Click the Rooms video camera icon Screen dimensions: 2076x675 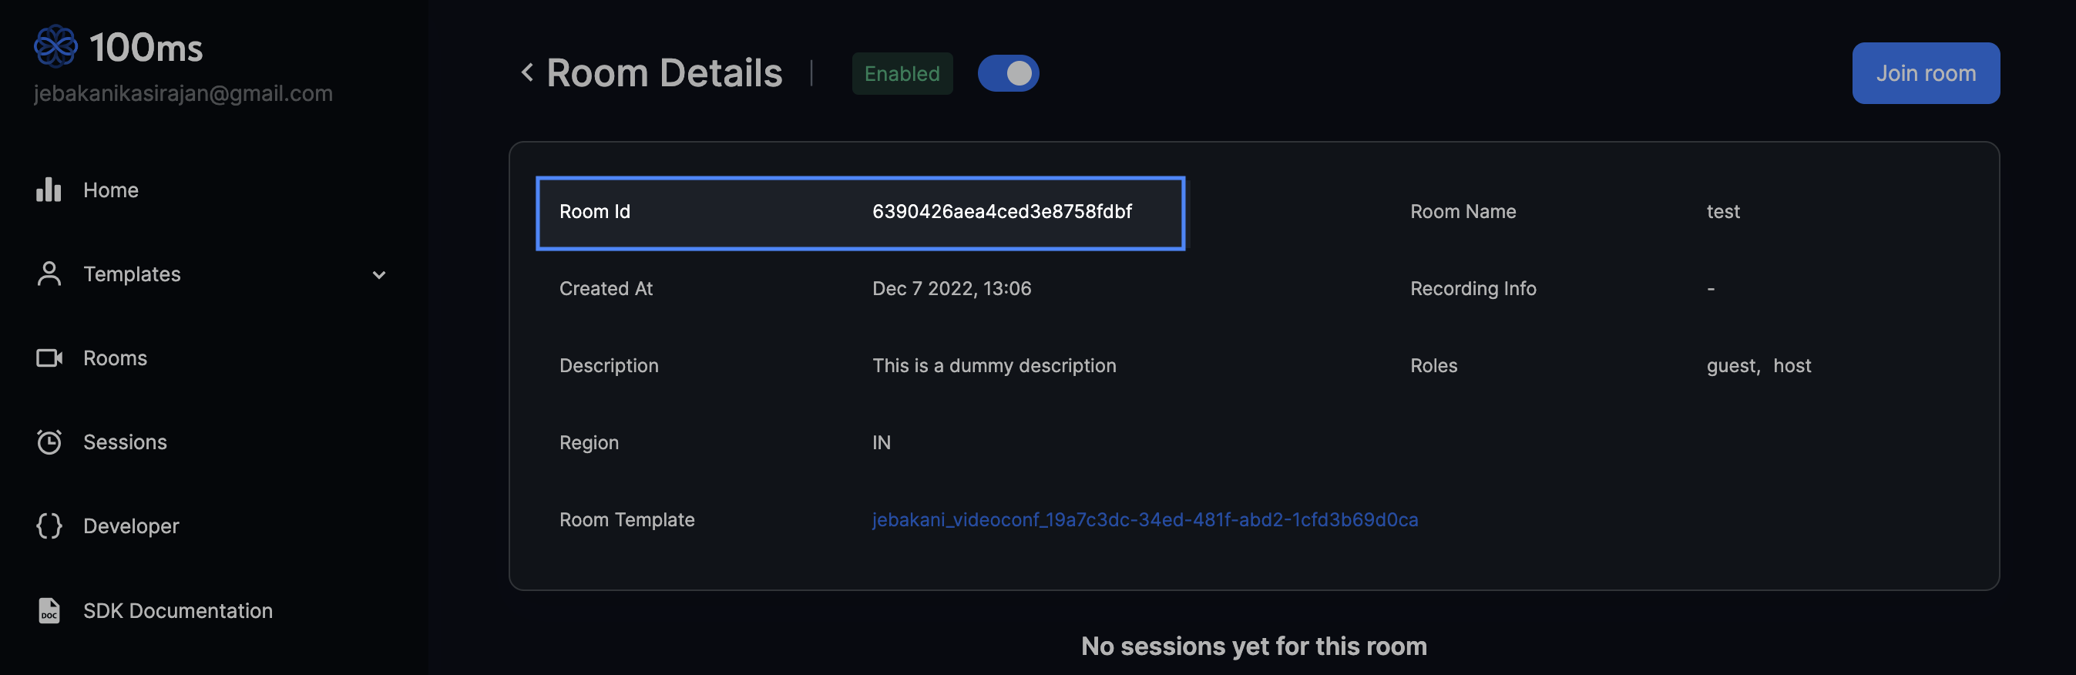pyautogui.click(x=49, y=358)
